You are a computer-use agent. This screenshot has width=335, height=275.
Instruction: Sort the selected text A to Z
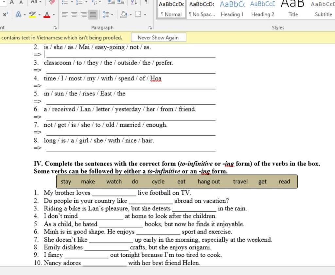134,2
